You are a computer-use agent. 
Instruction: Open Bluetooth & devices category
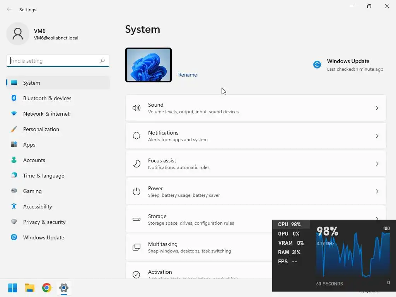58,98
